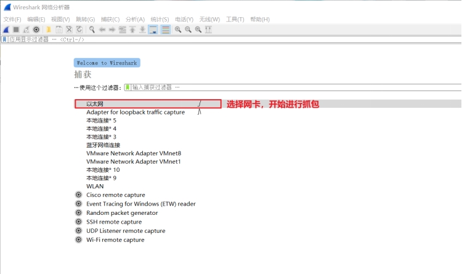This screenshot has height=274, width=462.
Task: Start capturing packets with shark fin icon
Action: pyautogui.click(x=6, y=30)
